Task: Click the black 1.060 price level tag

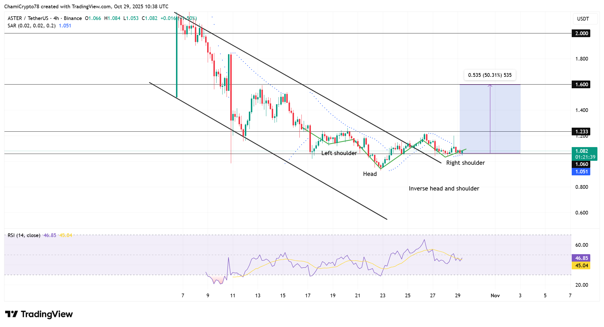Action: pos(581,164)
